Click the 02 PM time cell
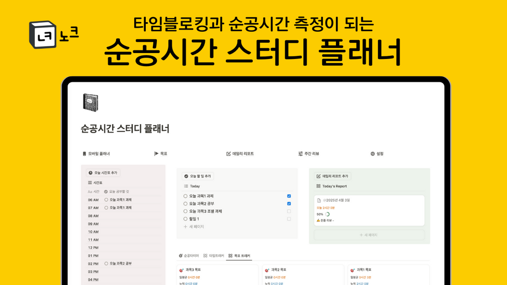 93,264
